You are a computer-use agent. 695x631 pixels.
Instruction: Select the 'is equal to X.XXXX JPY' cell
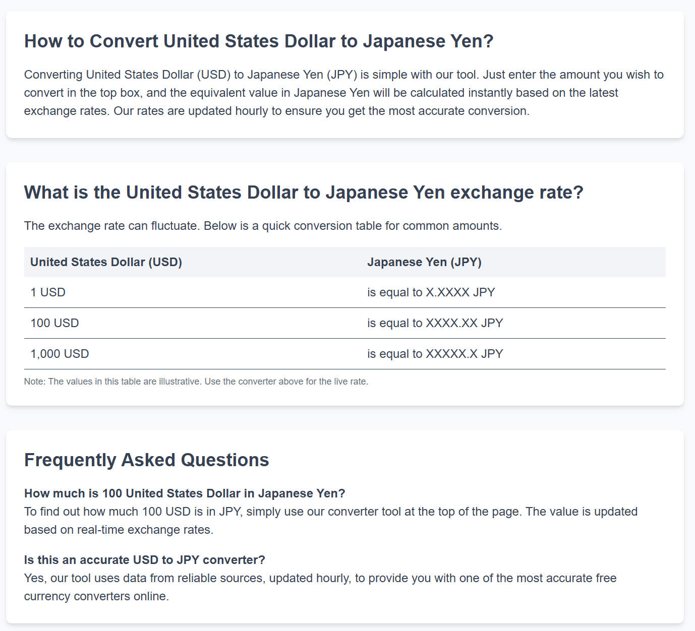pyautogui.click(x=513, y=292)
